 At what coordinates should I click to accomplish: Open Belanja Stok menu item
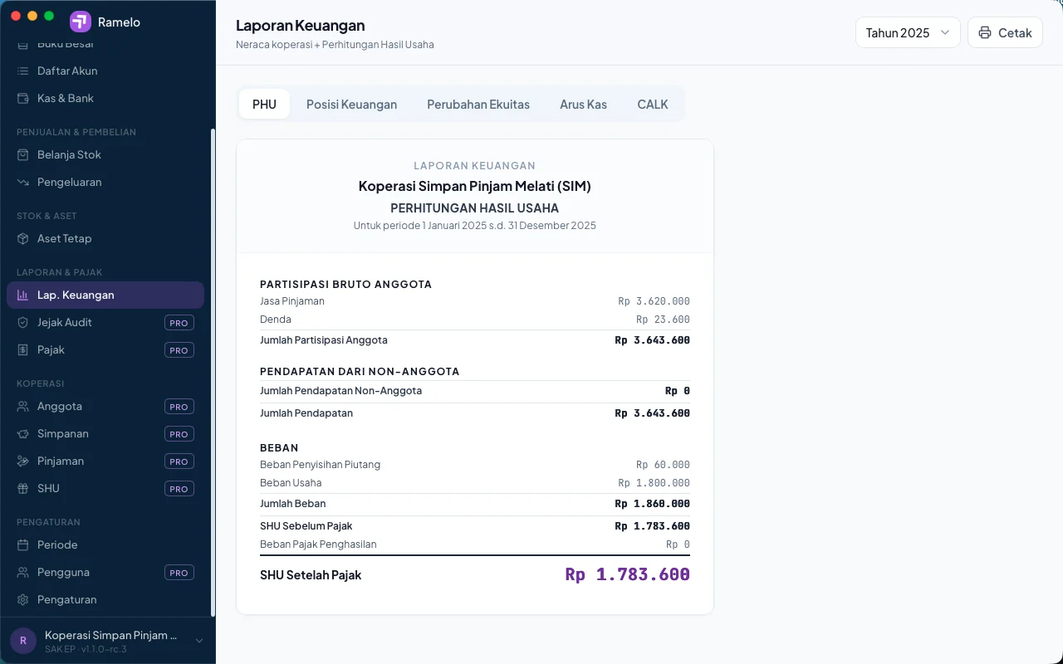105,154
